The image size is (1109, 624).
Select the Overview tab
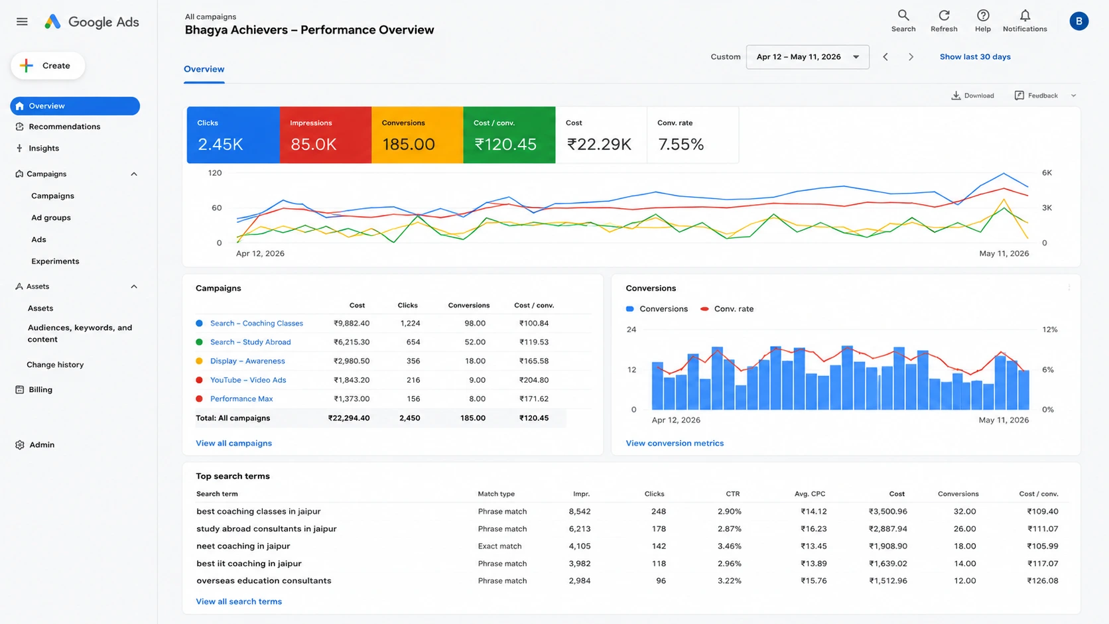(204, 69)
